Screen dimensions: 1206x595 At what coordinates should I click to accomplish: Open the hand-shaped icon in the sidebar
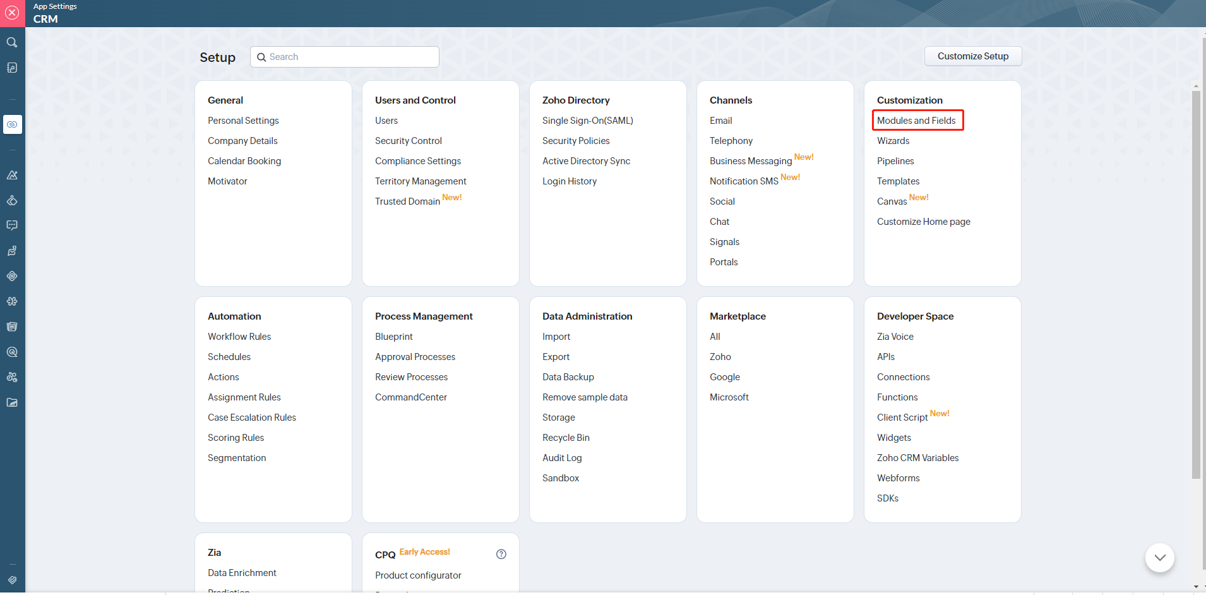tap(12, 251)
